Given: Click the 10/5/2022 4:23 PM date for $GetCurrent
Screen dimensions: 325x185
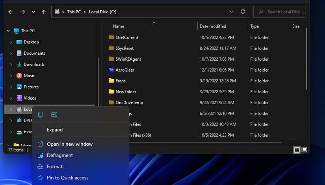Looking at the screenshot, I should [217, 37].
